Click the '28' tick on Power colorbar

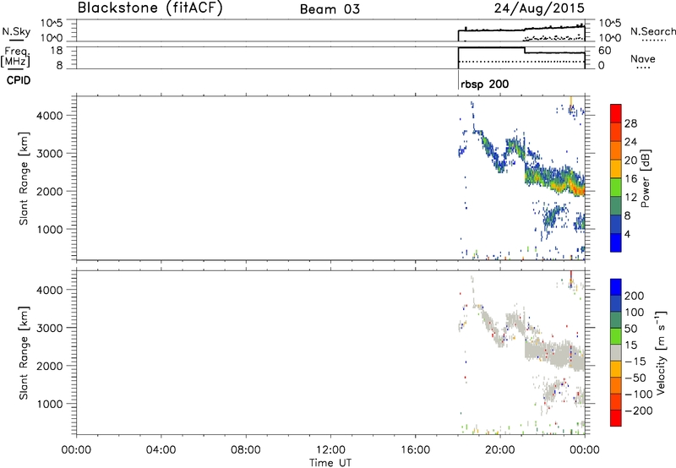[630, 123]
